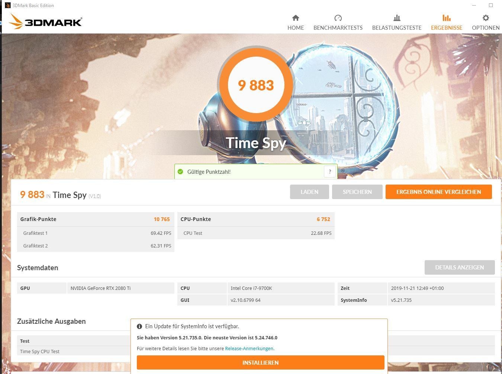This screenshot has width=502, height=374.
Task: Click the GUI version v2.10.6799 64
Action: [245, 300]
